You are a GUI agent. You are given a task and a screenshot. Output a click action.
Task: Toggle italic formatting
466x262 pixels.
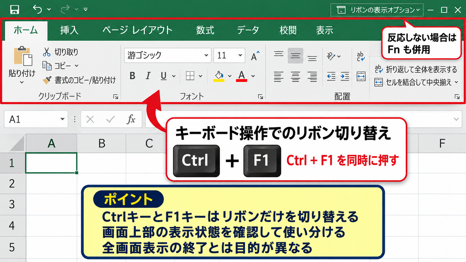pyautogui.click(x=148, y=76)
